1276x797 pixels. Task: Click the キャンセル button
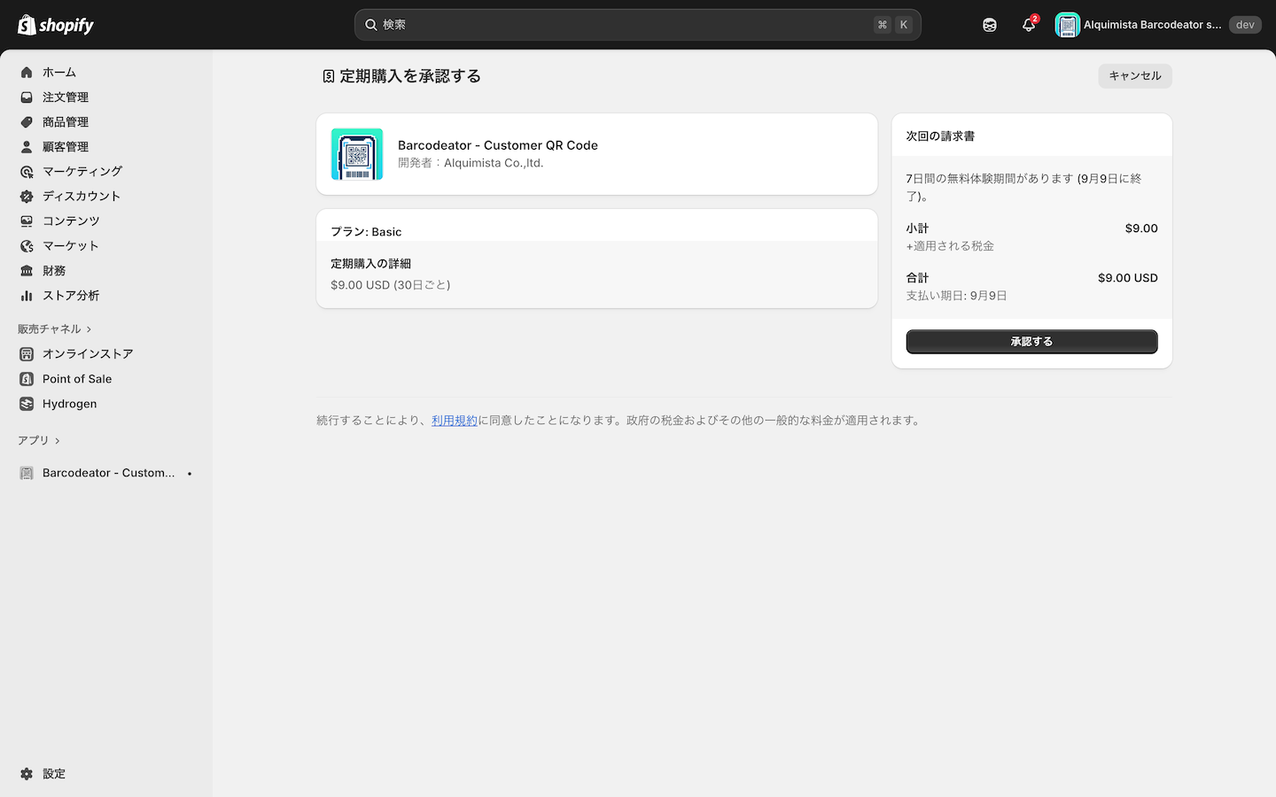click(1134, 76)
